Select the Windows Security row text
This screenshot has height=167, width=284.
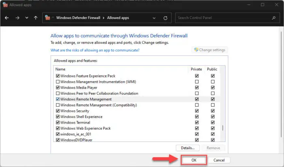(75, 111)
